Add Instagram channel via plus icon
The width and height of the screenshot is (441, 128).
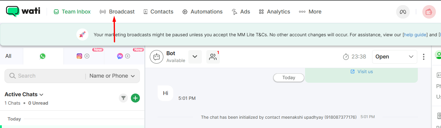(87, 56)
